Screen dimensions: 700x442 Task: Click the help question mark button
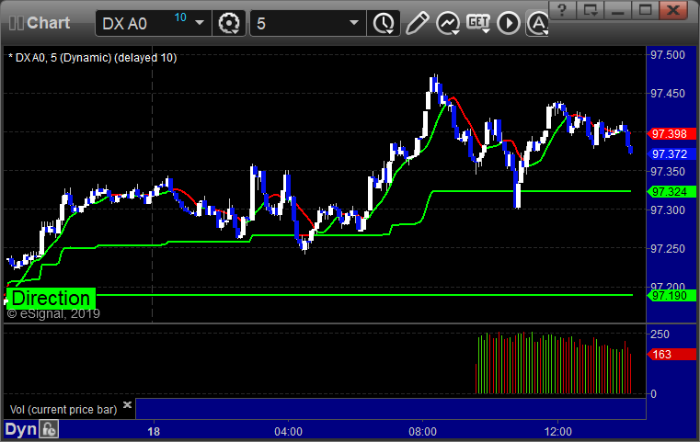562,9
